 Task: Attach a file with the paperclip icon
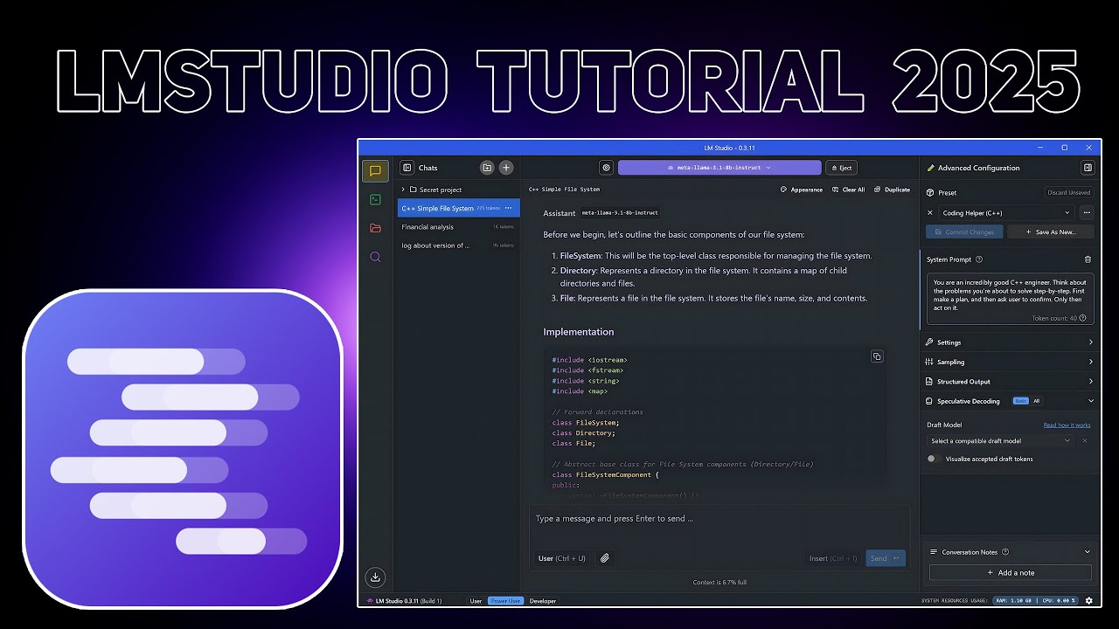point(604,558)
